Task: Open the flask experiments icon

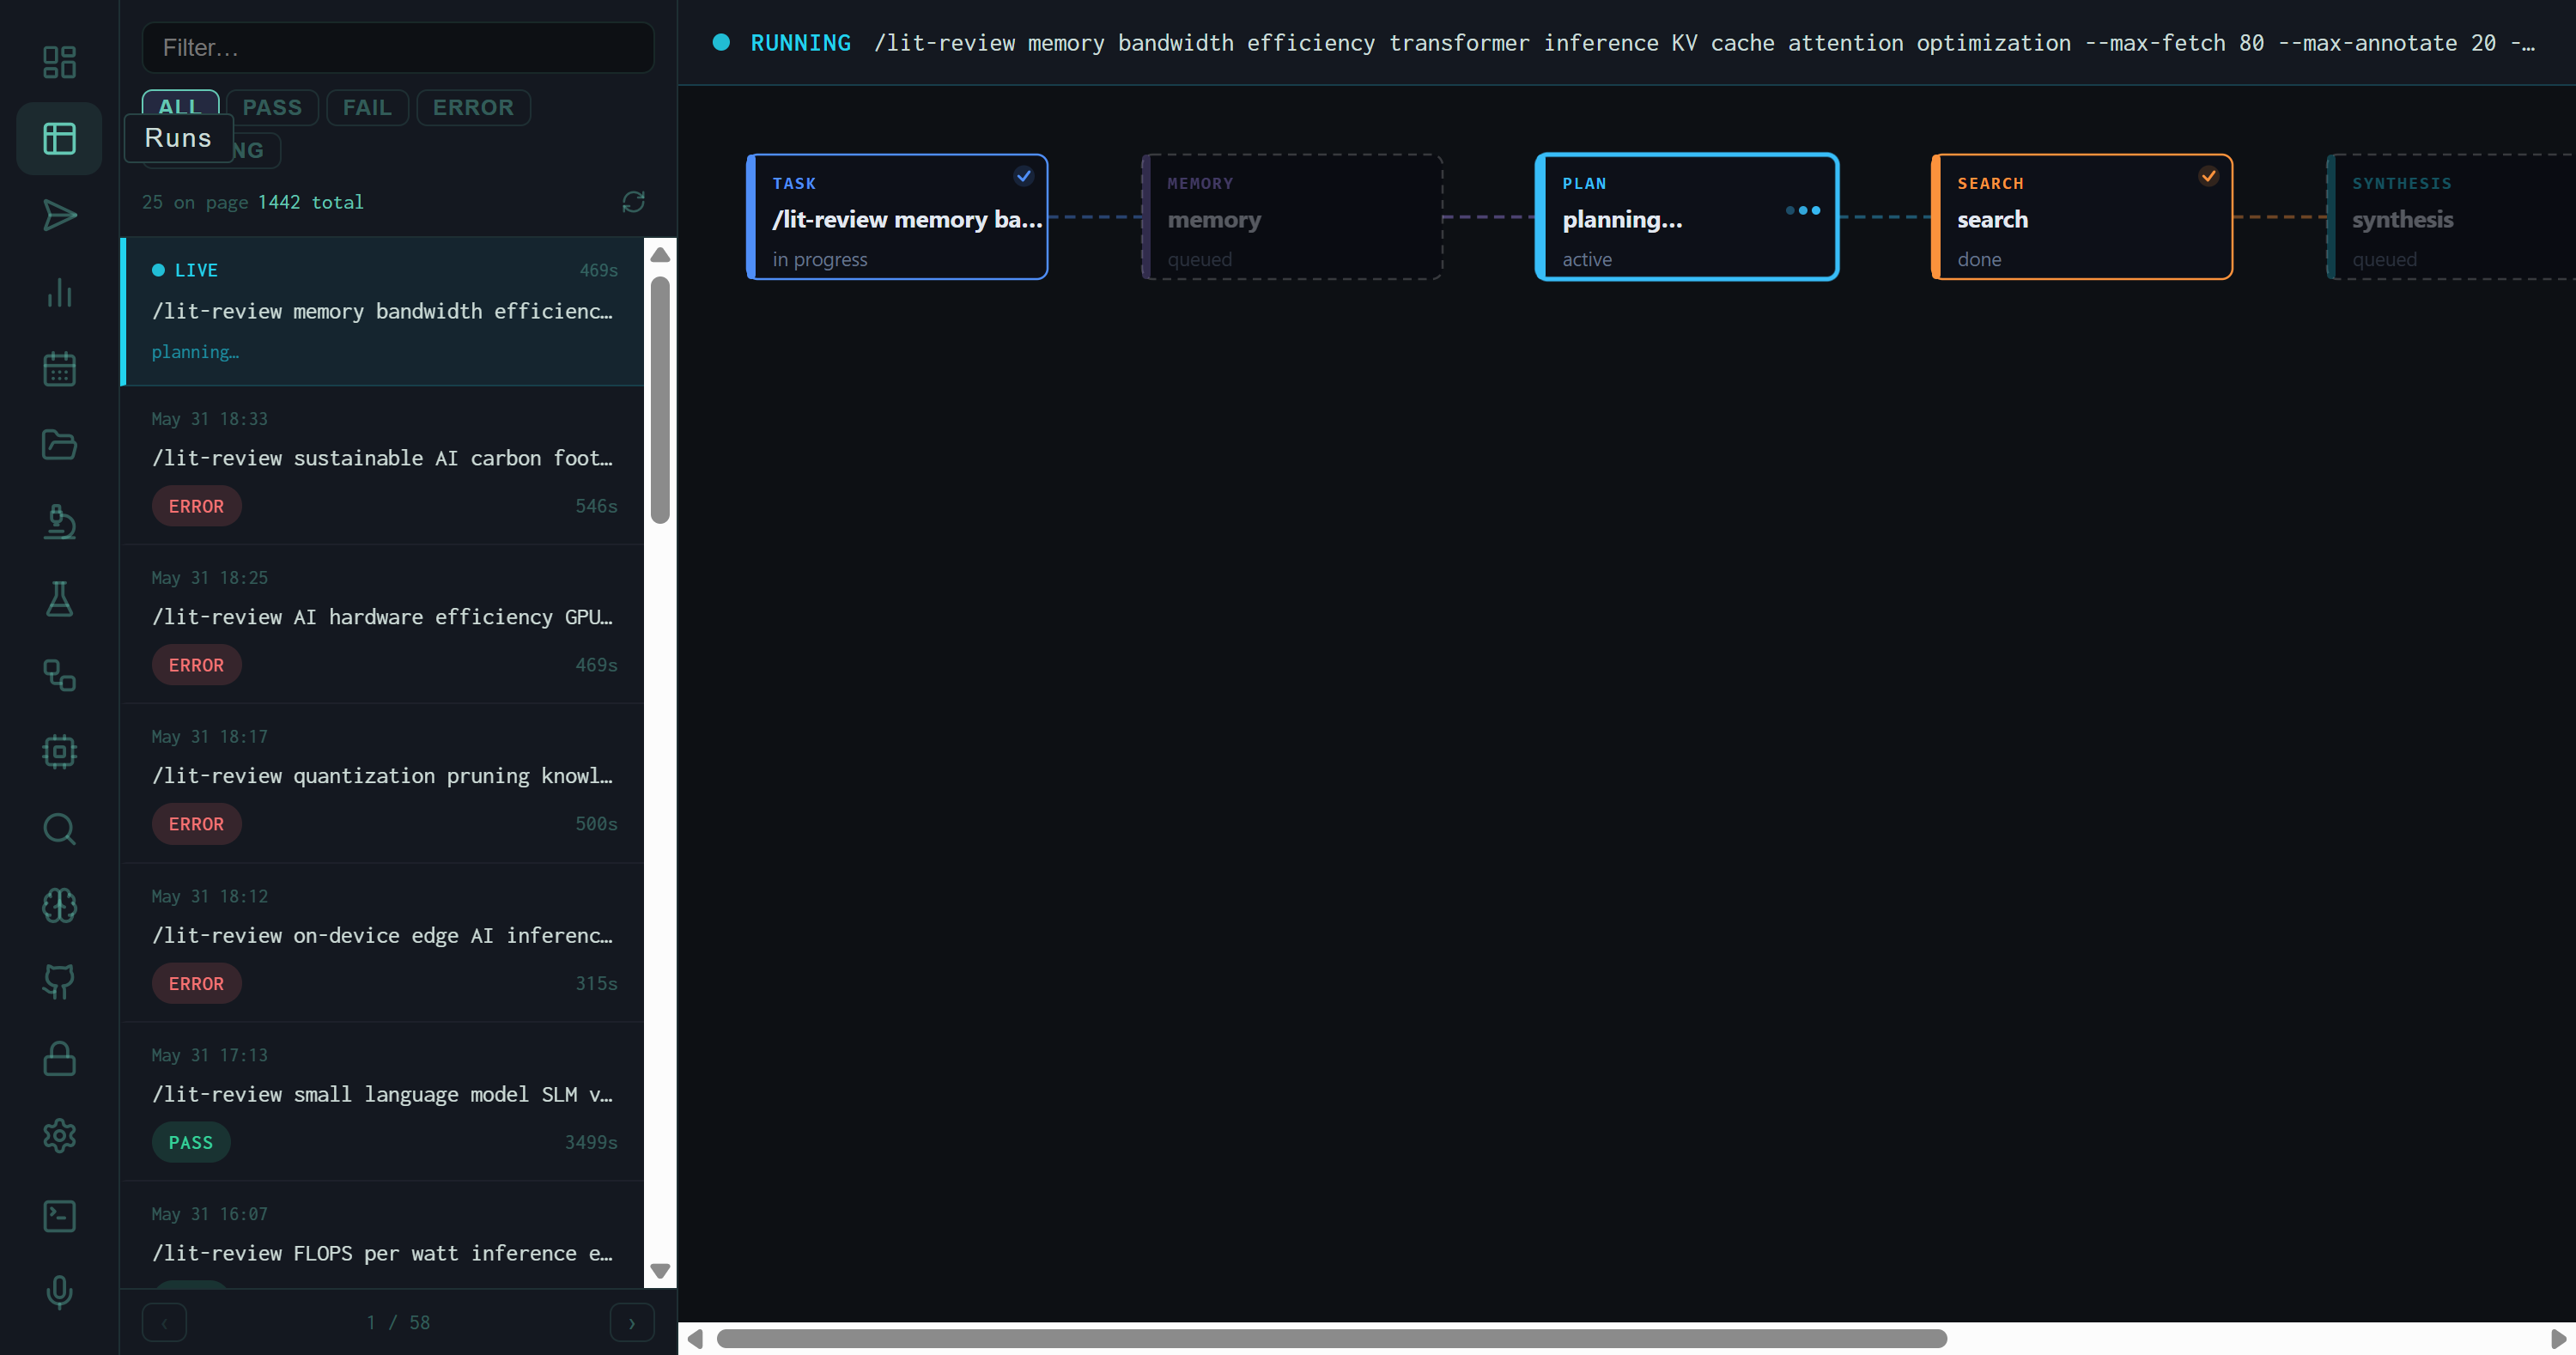Action: (59, 598)
